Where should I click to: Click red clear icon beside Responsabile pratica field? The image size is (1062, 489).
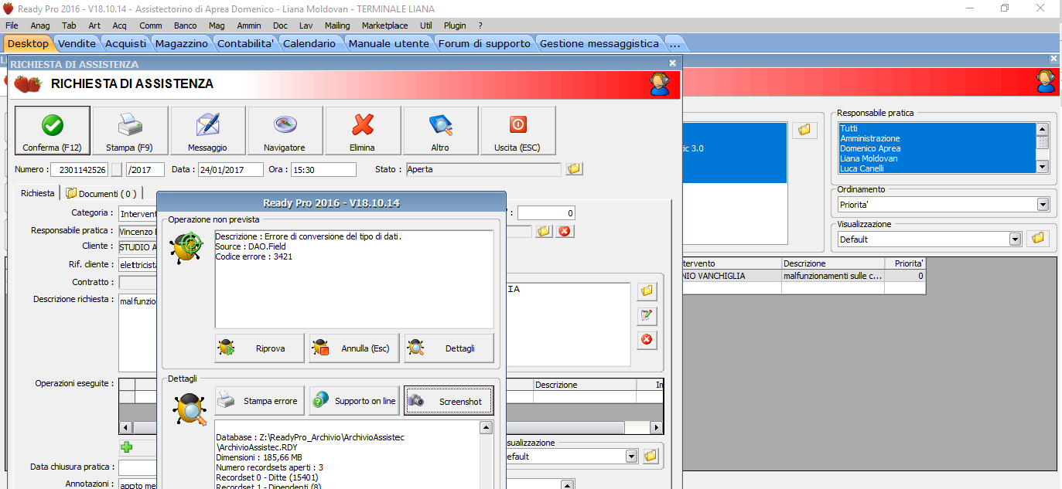click(565, 231)
